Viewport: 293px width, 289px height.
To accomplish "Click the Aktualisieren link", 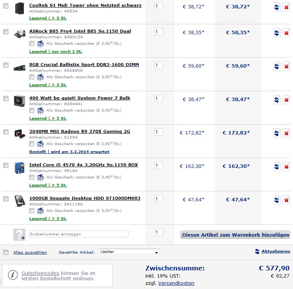I will (276, 251).
